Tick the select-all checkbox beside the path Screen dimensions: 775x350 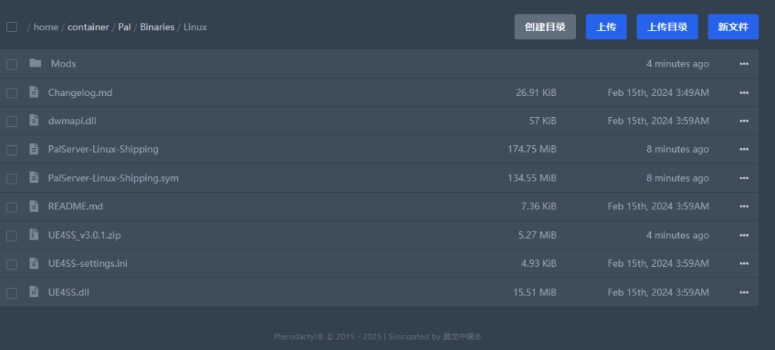pyautogui.click(x=11, y=27)
